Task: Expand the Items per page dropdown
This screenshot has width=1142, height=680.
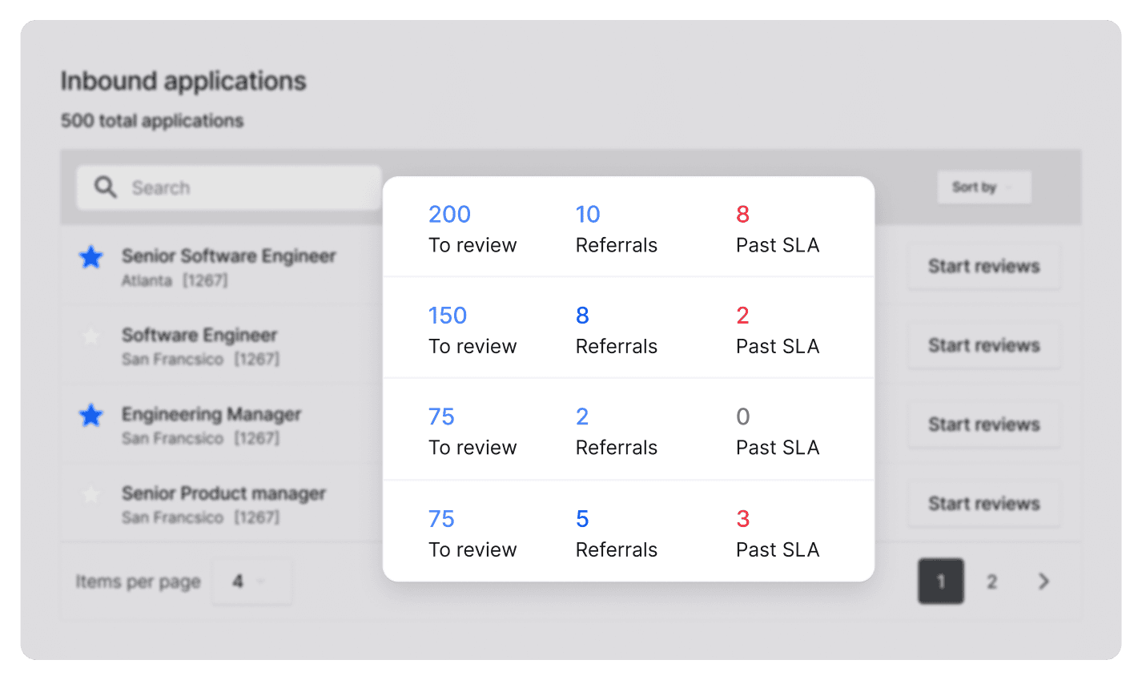Action: pos(251,581)
